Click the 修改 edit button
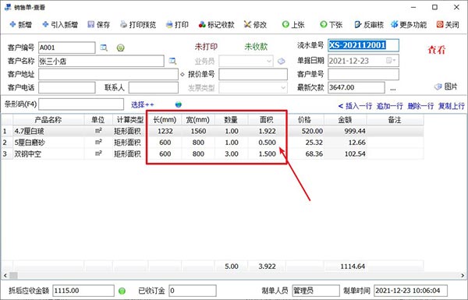This screenshot has width=468, height=300. pos(255,24)
